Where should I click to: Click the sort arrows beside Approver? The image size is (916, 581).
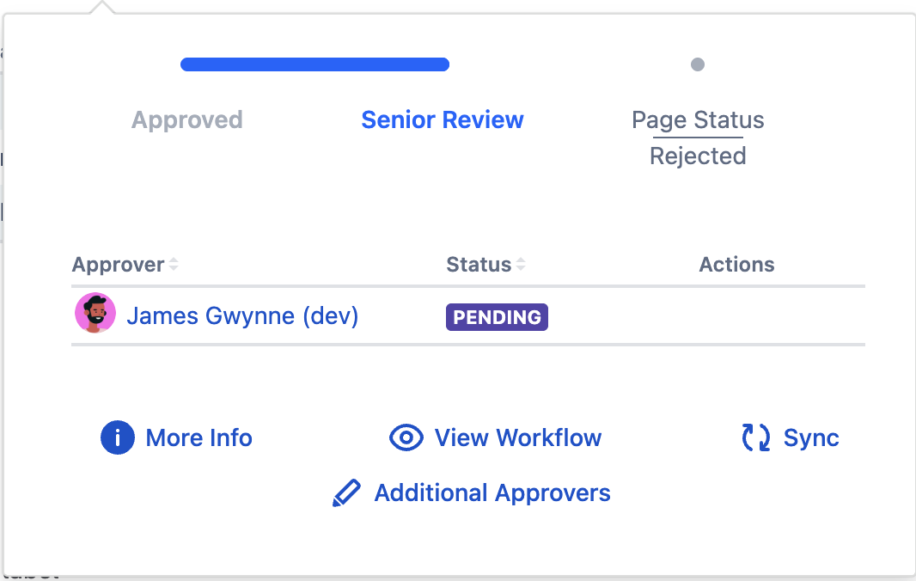(174, 265)
